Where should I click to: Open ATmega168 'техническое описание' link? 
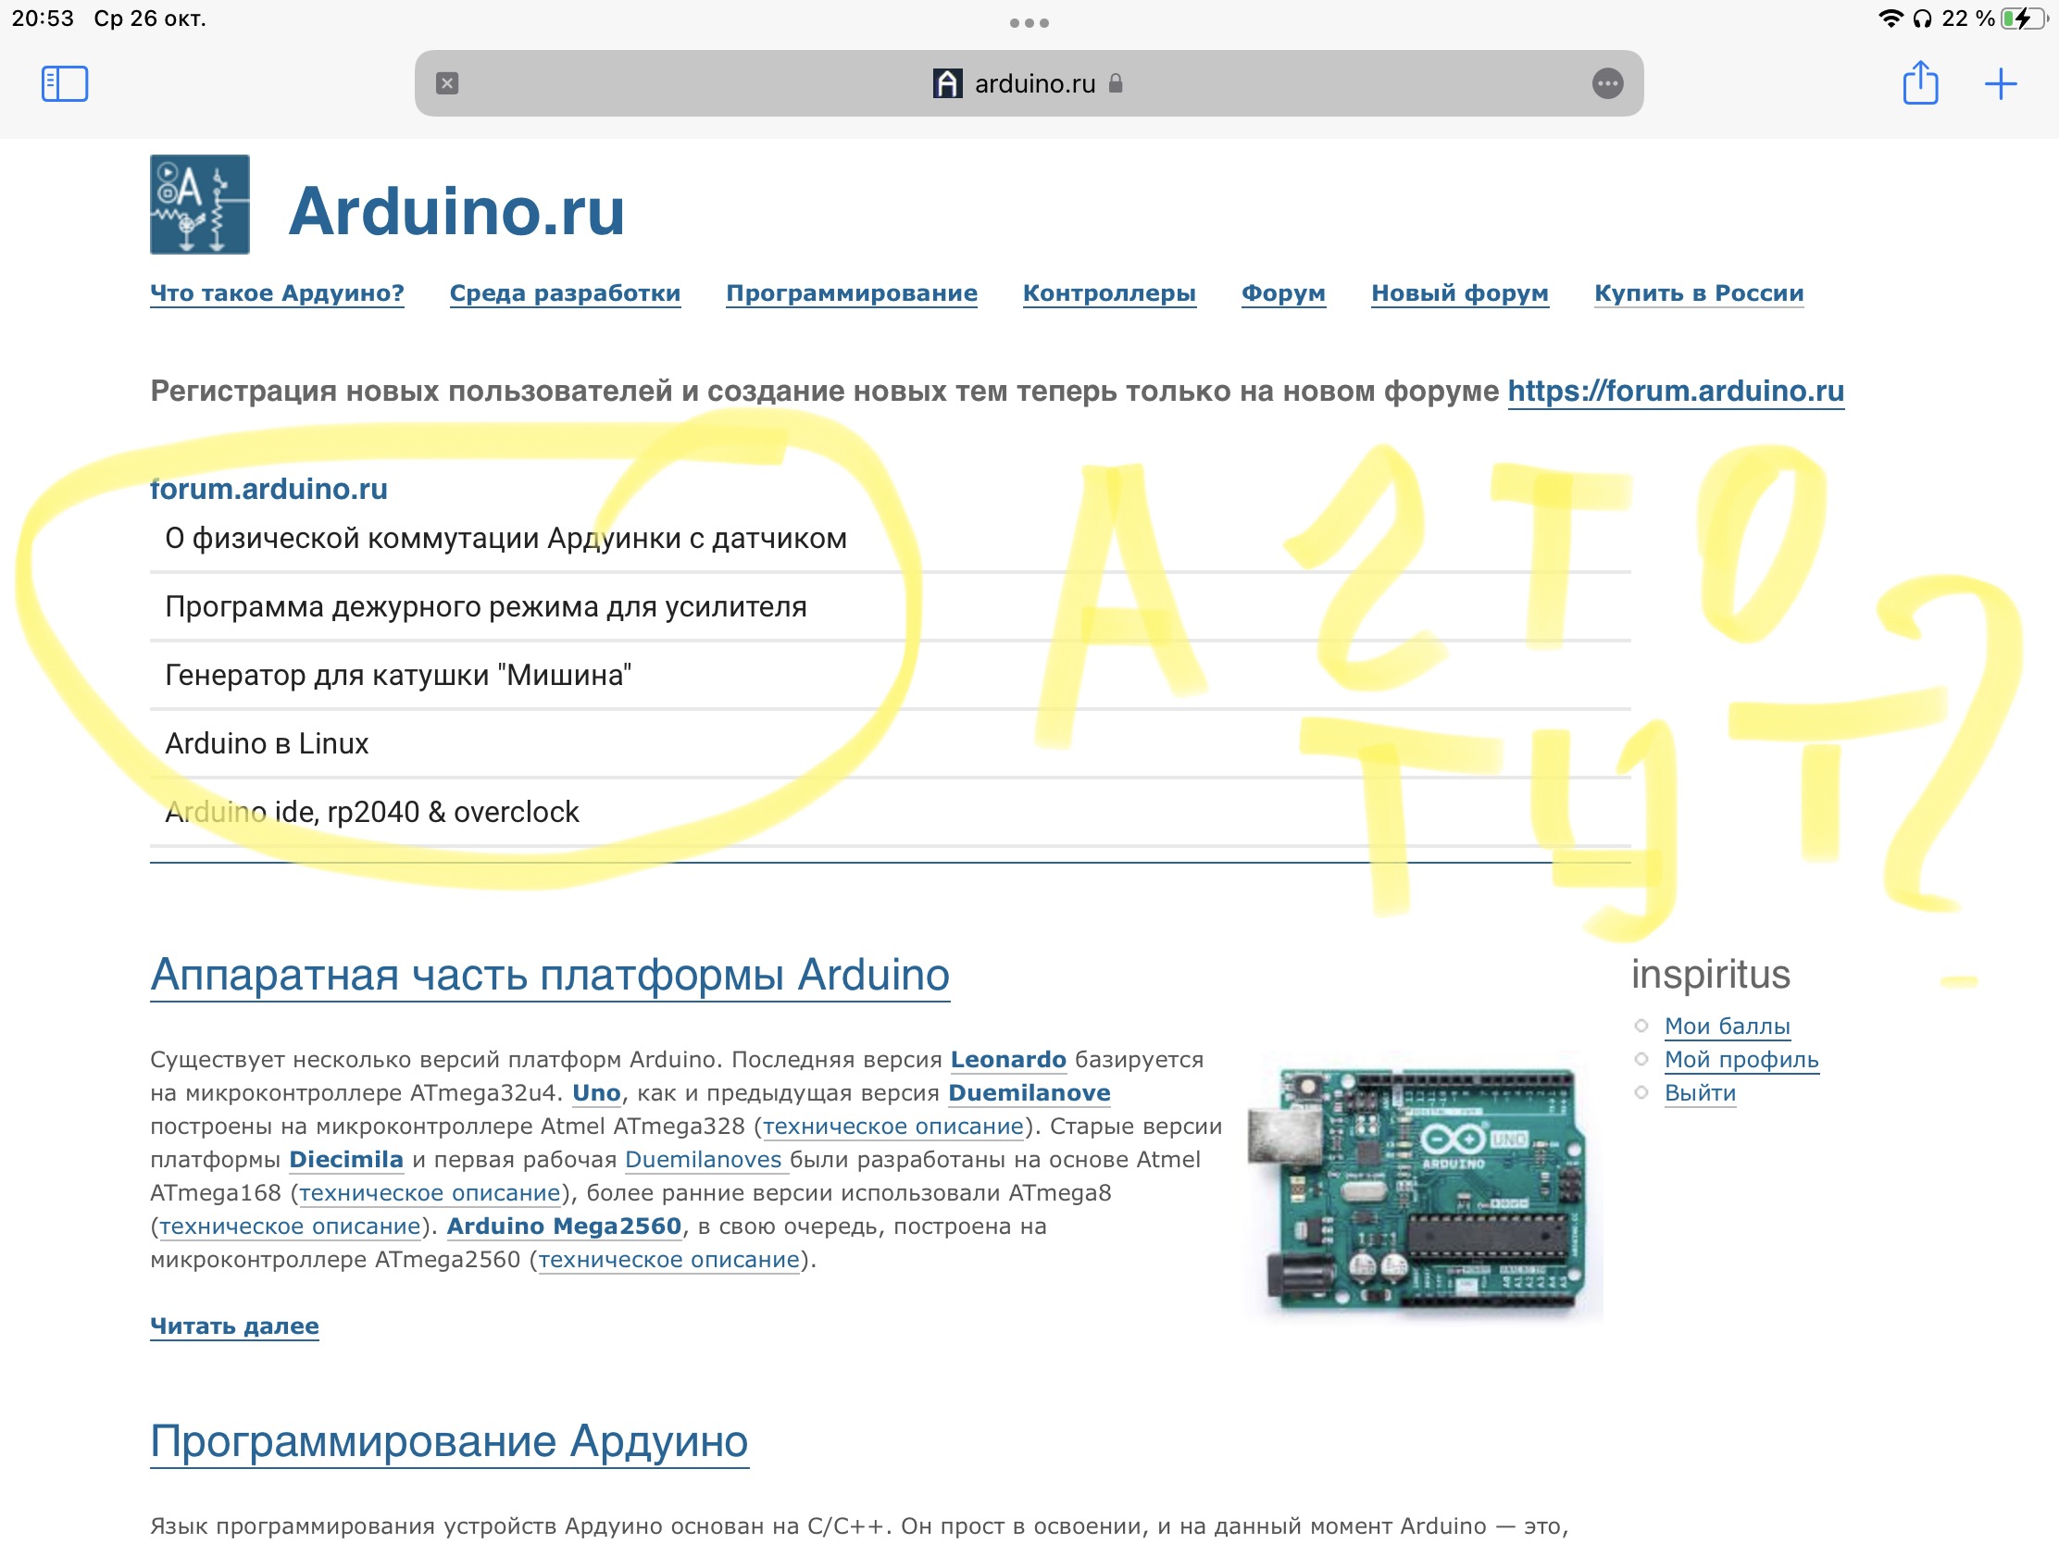pos(431,1193)
